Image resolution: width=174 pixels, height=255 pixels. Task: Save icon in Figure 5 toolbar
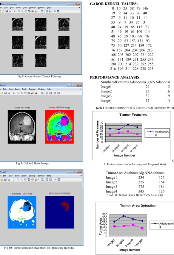pos(5,93)
